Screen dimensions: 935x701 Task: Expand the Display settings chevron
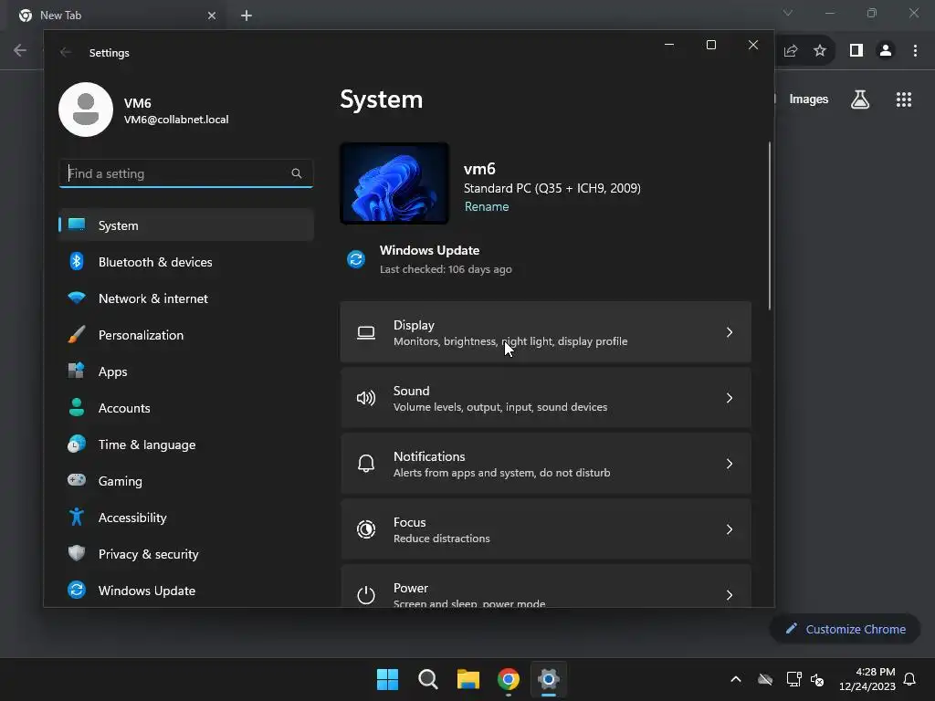point(730,332)
